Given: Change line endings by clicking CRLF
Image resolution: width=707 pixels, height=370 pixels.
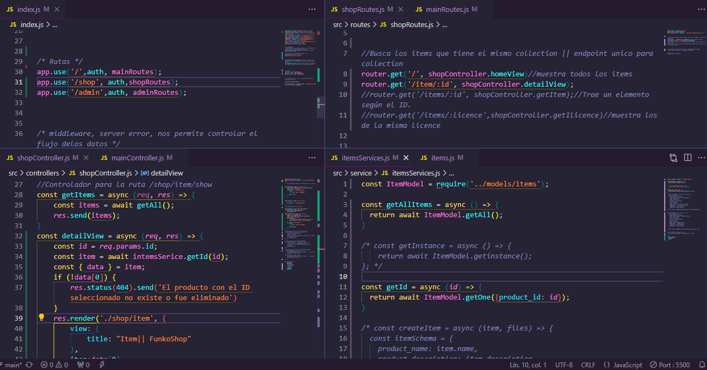Looking at the screenshot, I should coord(588,365).
